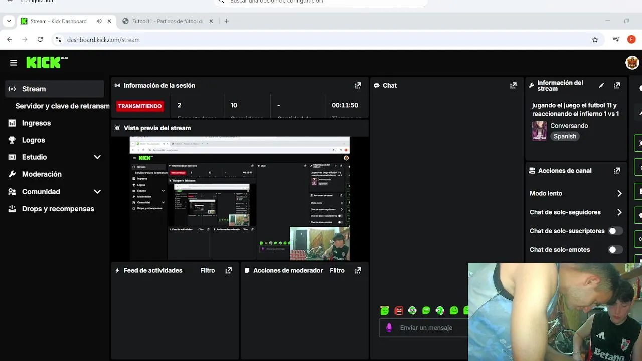Image resolution: width=642 pixels, height=361 pixels.
Task: Click the purple microphone icon in chat box
Action: [x=389, y=328]
